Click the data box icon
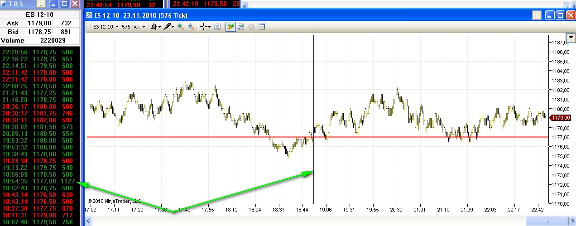The image size is (576, 226). [261, 27]
